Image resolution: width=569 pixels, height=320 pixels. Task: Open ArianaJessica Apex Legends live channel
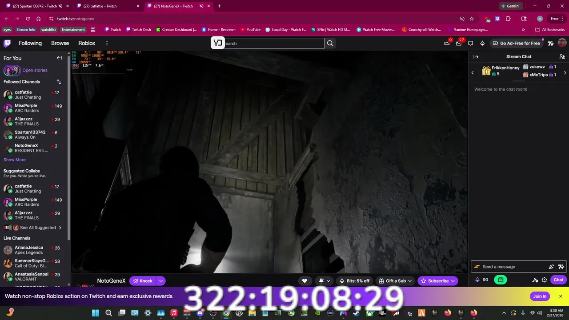[x=33, y=250]
